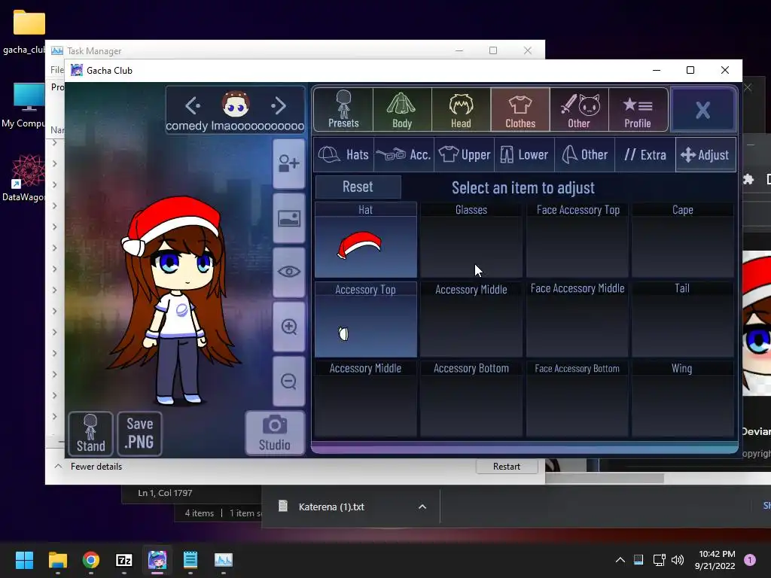This screenshot has width=771, height=578.
Task: Open the background image icon
Action: click(289, 218)
